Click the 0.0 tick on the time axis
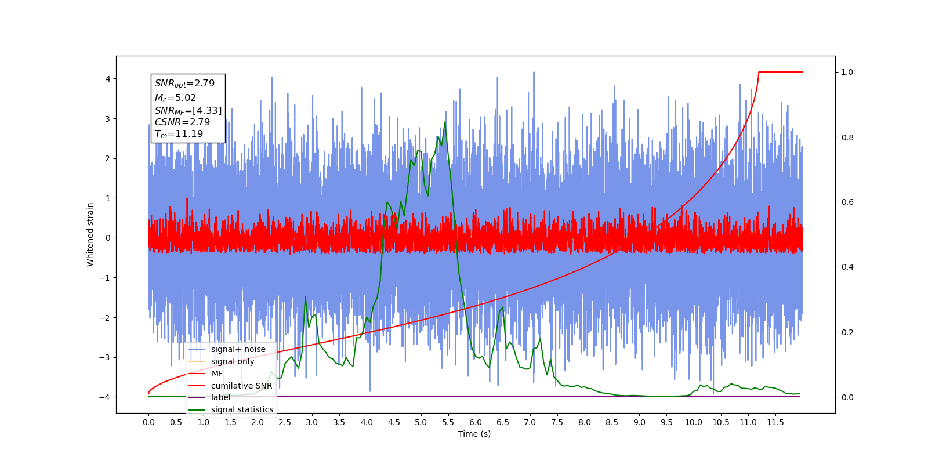Viewport: 928px width, 464px height. click(x=148, y=422)
